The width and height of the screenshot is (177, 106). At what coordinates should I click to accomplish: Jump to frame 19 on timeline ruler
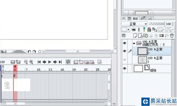(x=74, y=70)
